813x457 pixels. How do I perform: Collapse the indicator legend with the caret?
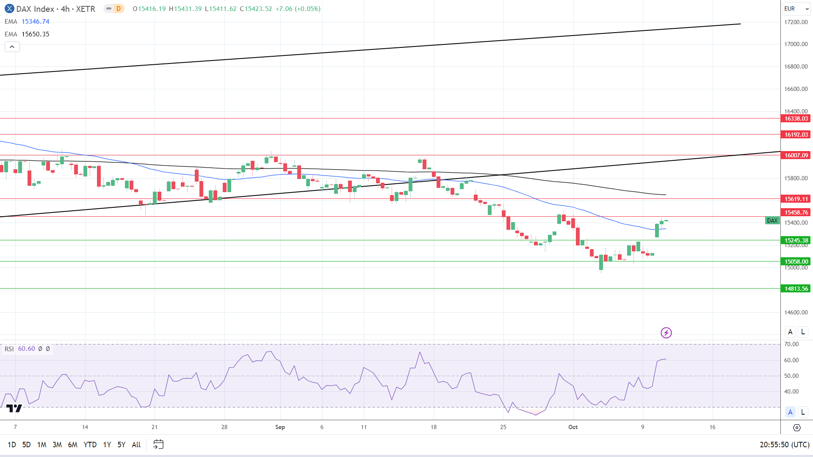point(12,47)
